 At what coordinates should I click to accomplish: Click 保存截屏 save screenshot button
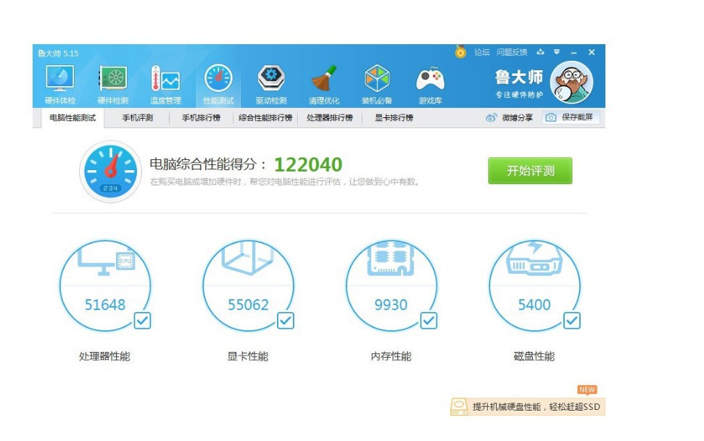coord(571,117)
